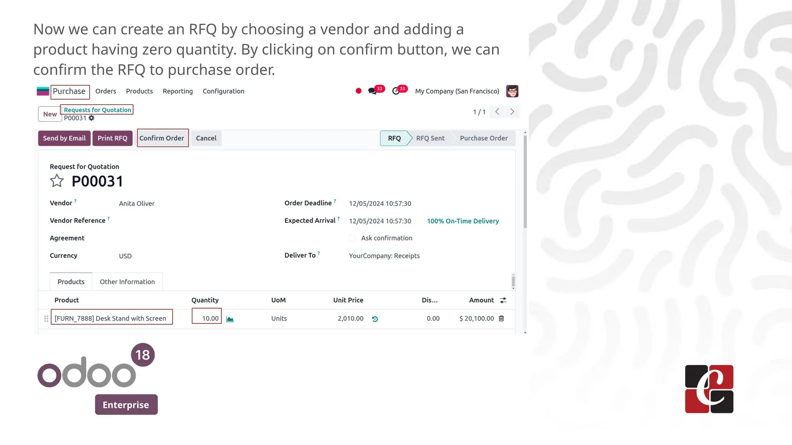The image size is (792, 445).
Task: Click the Deliver To help question mark
Action: click(319, 253)
